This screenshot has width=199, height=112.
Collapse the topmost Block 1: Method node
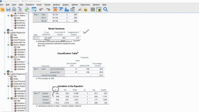click(x=8, y=16)
